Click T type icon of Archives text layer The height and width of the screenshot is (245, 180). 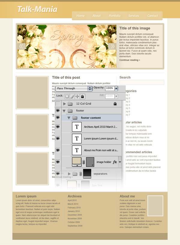(77, 127)
